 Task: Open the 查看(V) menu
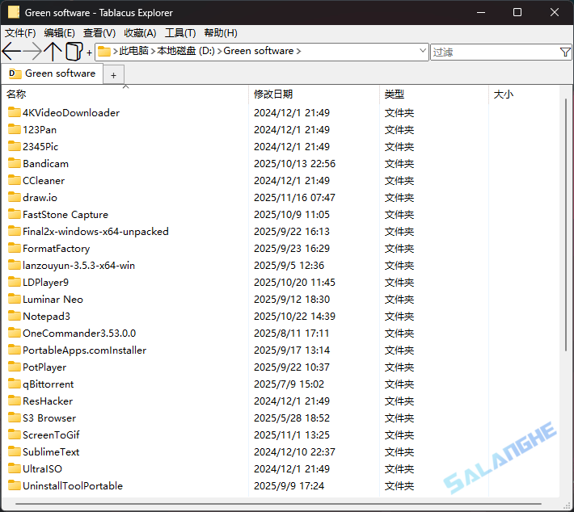pos(99,33)
